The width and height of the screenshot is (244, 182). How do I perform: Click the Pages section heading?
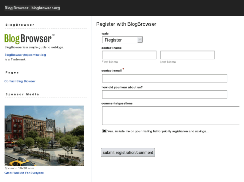click(12, 72)
